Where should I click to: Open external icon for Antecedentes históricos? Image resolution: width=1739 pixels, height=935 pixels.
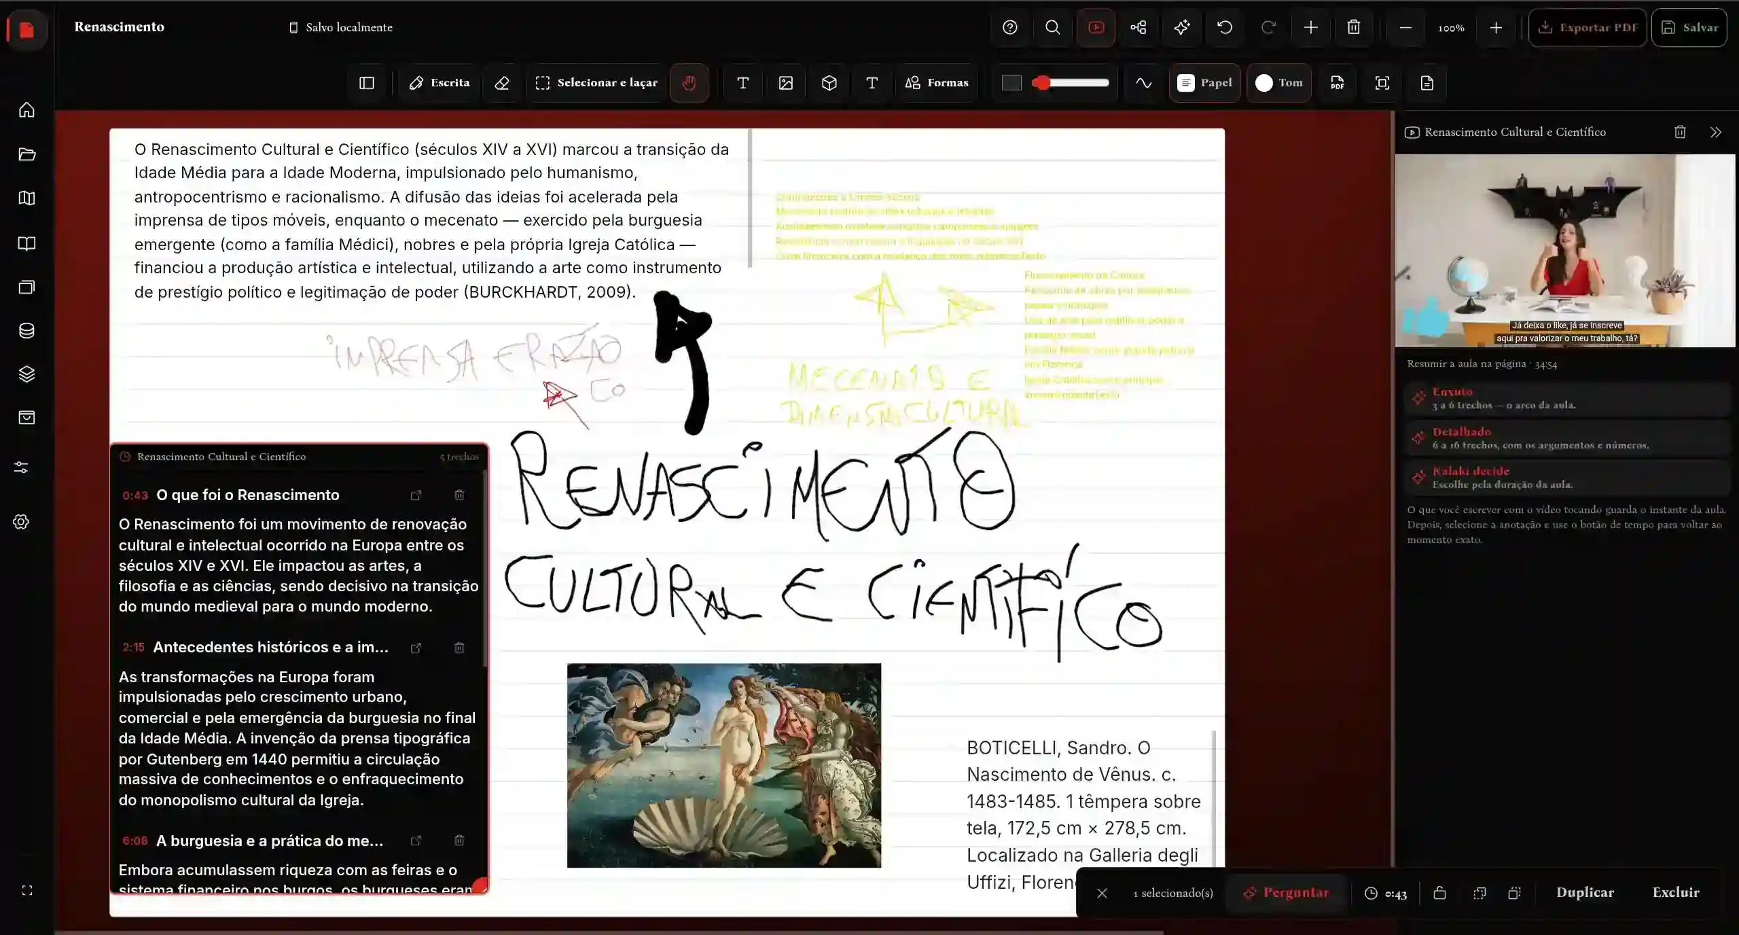416,648
